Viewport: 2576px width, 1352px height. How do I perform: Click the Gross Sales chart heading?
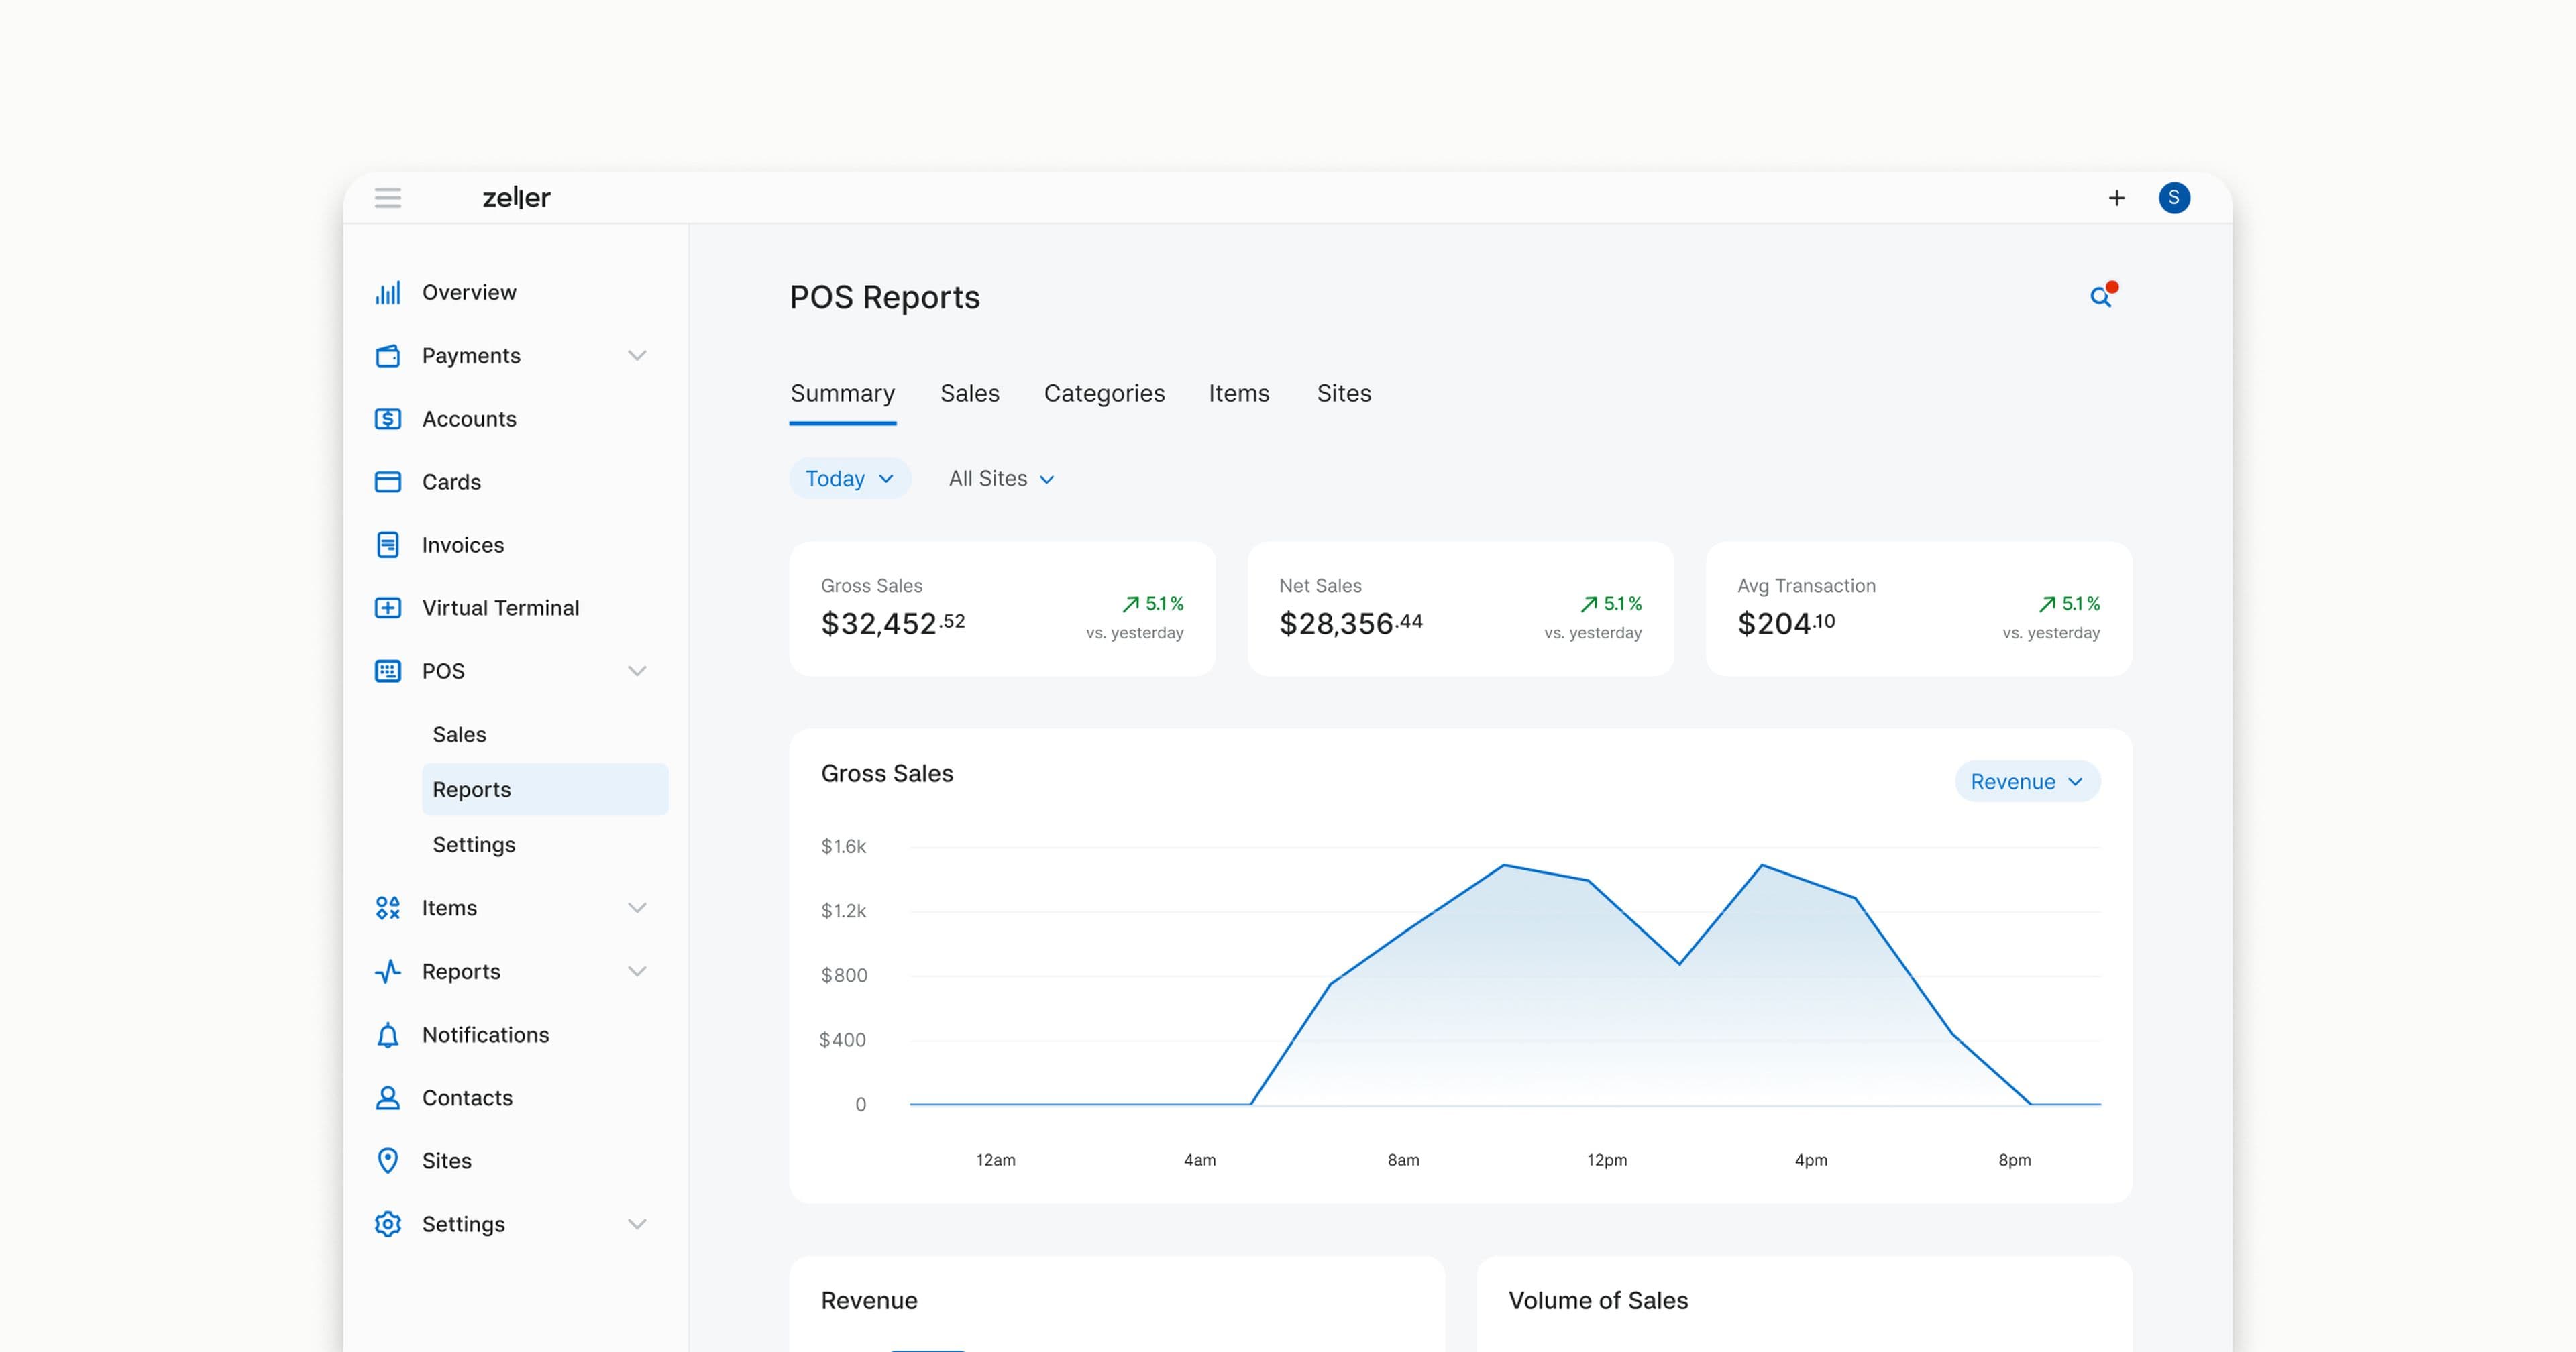pyautogui.click(x=887, y=773)
